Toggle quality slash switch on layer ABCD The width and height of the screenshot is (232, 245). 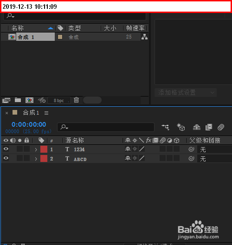click(x=142, y=158)
